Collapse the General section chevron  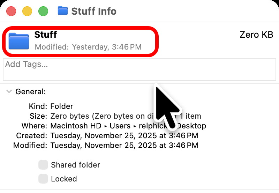point(9,92)
